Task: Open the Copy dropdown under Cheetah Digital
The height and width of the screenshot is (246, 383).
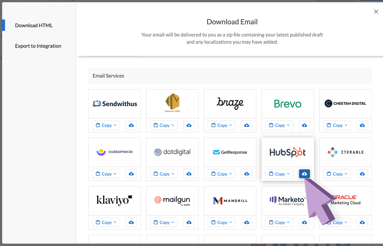Action: point(337,125)
